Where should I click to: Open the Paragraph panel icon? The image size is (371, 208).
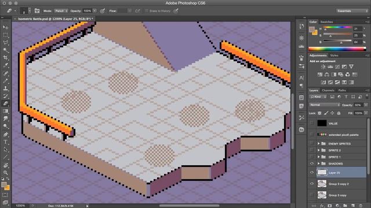pyautogui.click(x=301, y=86)
